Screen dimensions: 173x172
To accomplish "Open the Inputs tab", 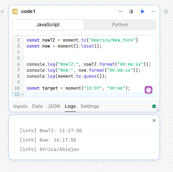I will click(20, 106).
